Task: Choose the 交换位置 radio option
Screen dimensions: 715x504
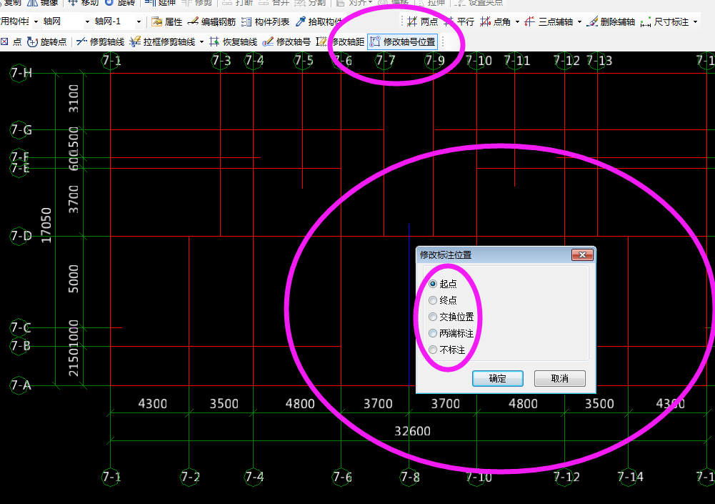Action: (451, 317)
